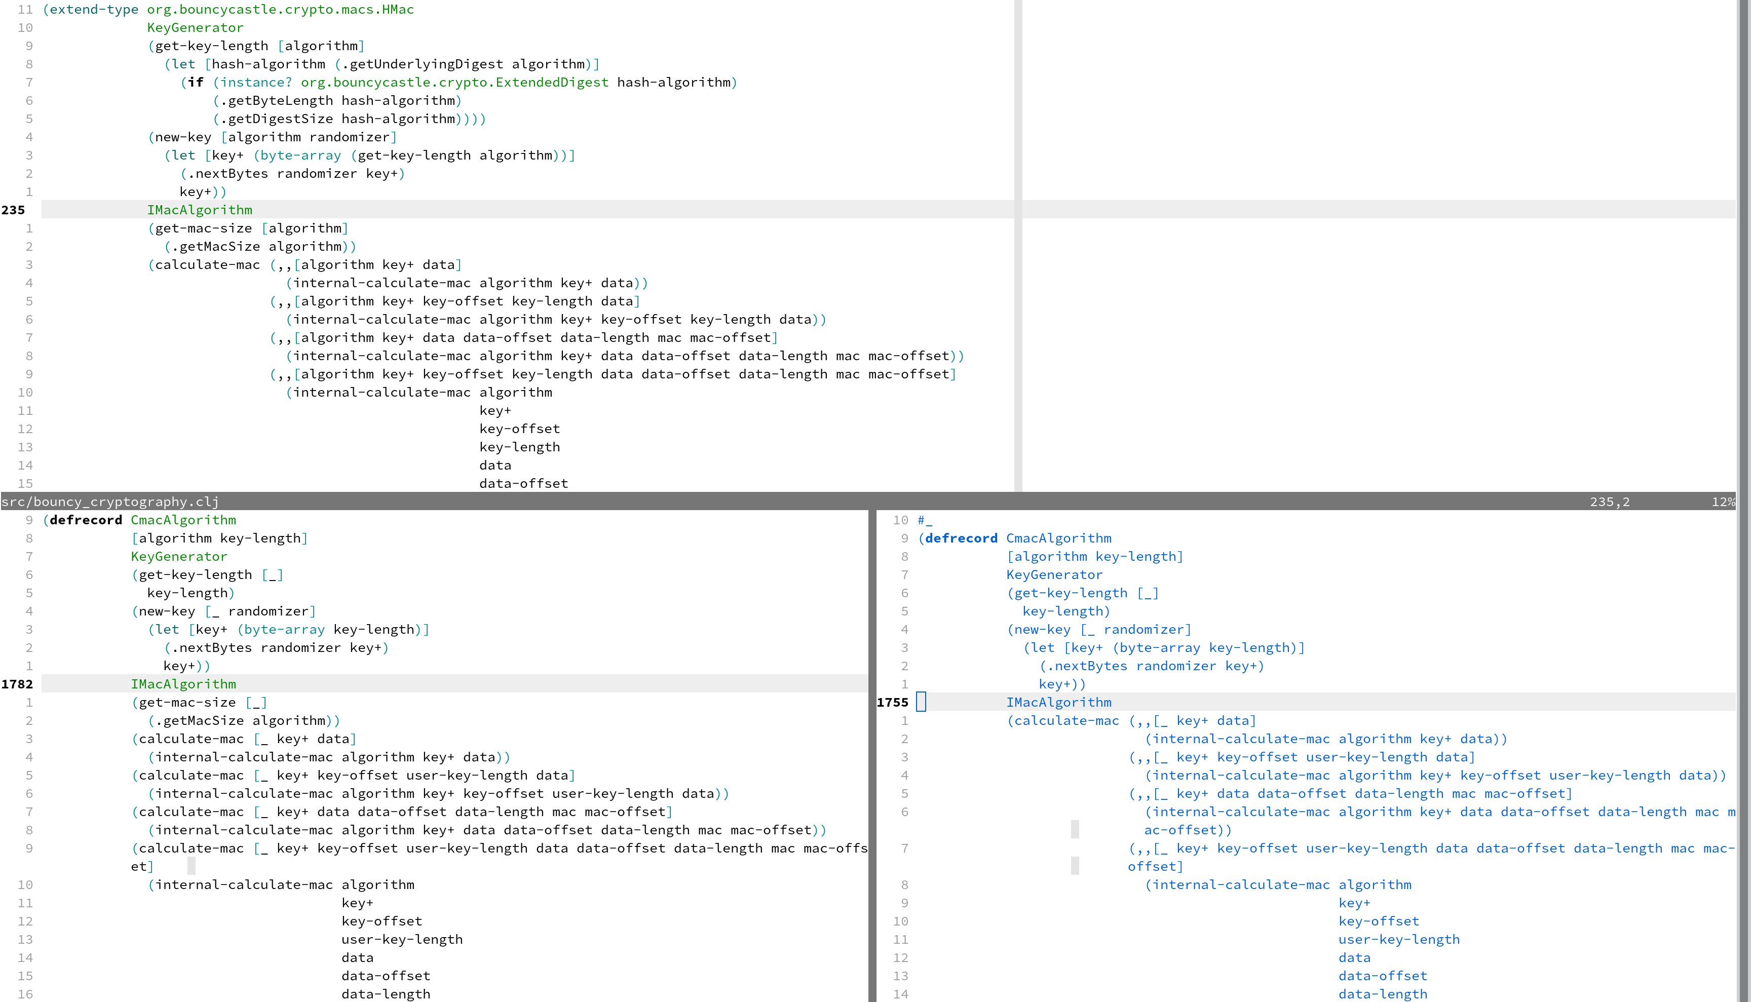Click (calculate-mac [_ key+ key-offset user-key-length data]
The width and height of the screenshot is (1751, 1002).
point(353,776)
